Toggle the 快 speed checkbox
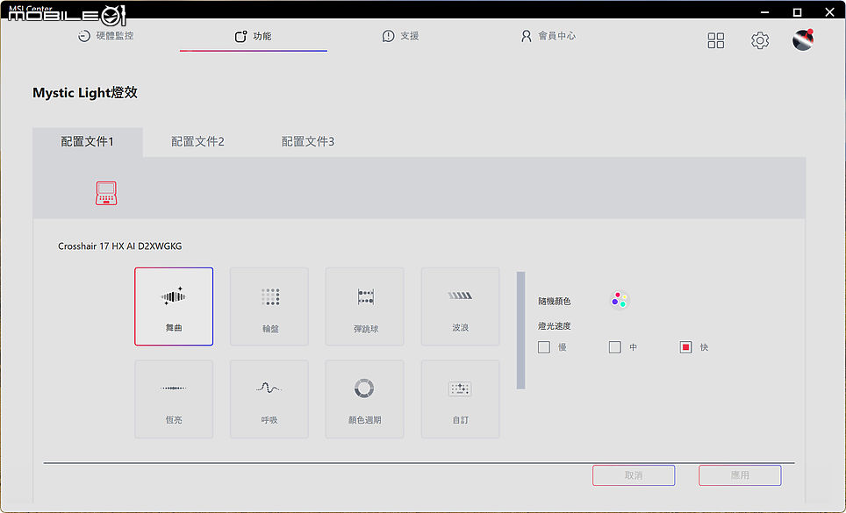Image resolution: width=846 pixels, height=513 pixels. click(685, 347)
